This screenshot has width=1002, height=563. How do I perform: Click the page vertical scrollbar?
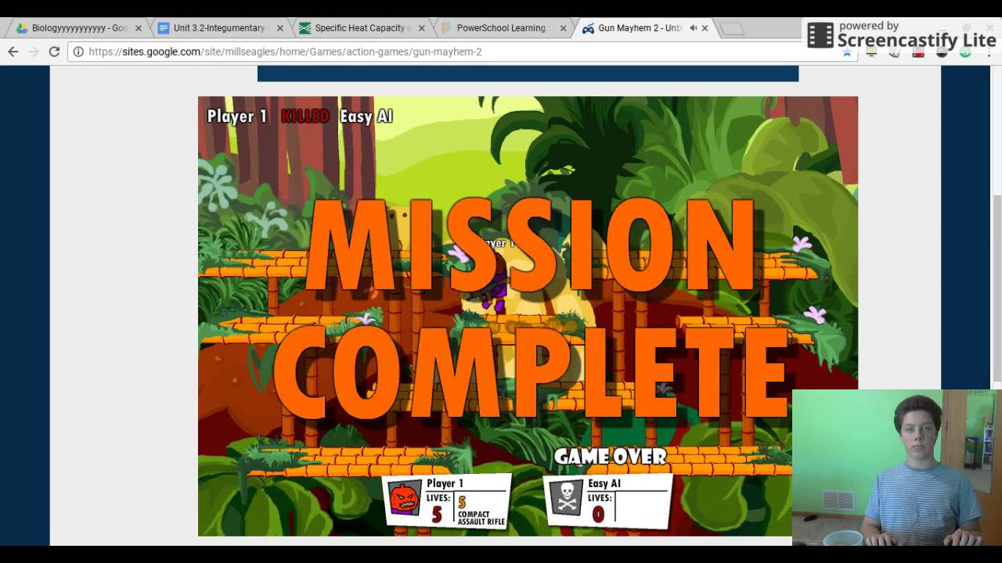[x=997, y=288]
